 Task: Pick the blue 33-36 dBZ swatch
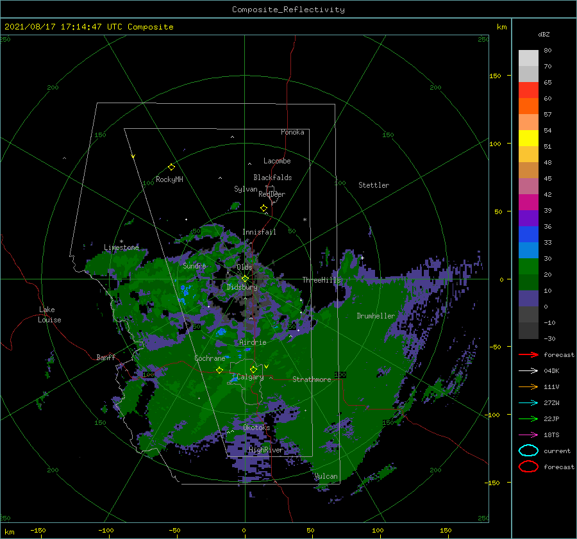pos(528,235)
